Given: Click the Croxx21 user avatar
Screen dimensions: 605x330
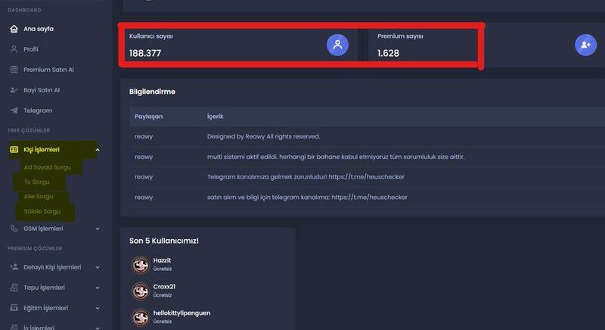Looking at the screenshot, I should click(141, 291).
